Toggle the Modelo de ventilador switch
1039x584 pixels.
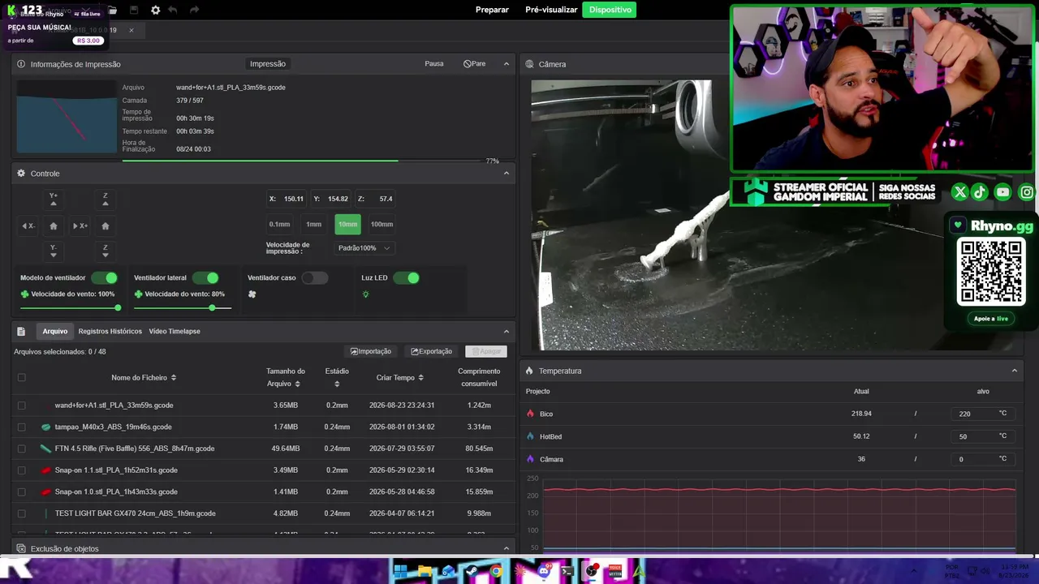click(105, 278)
